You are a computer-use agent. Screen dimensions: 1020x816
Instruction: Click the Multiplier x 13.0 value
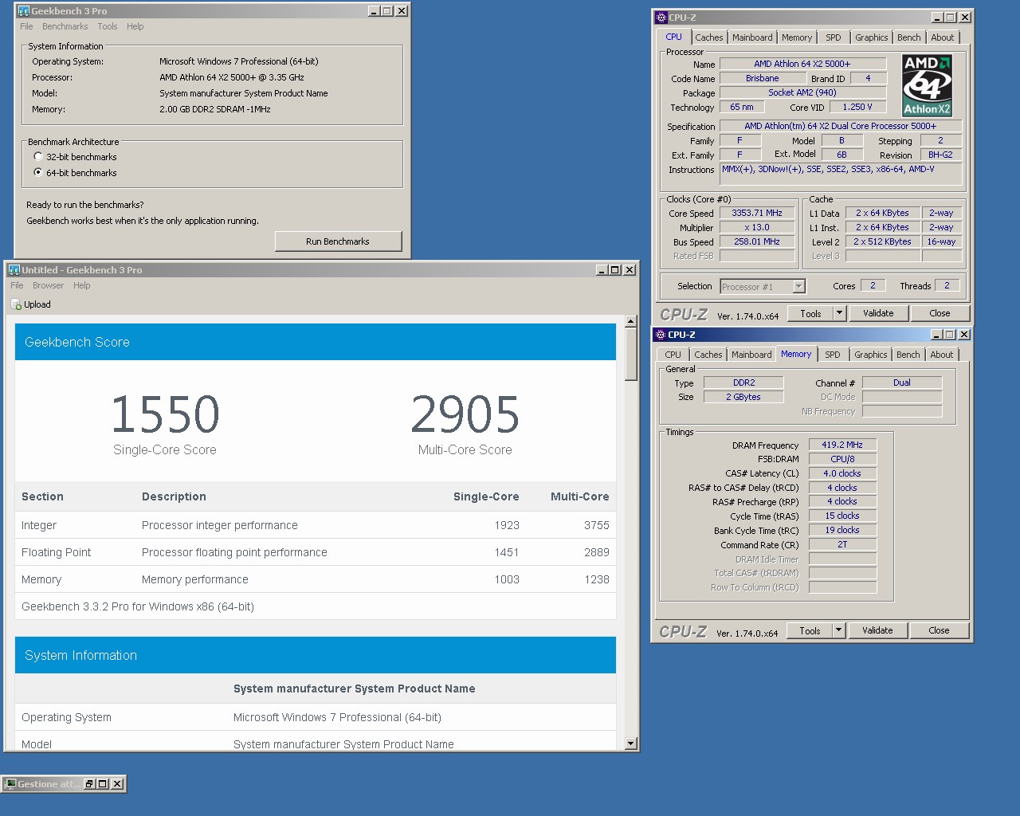(x=757, y=228)
